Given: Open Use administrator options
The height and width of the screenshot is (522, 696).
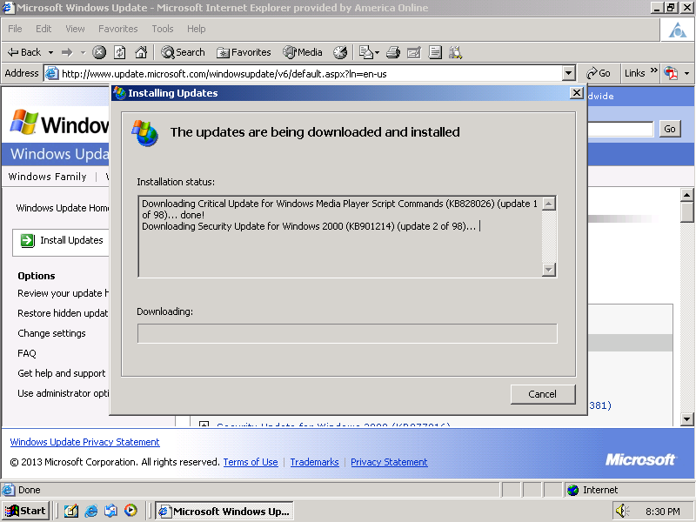Looking at the screenshot, I should pyautogui.click(x=63, y=393).
